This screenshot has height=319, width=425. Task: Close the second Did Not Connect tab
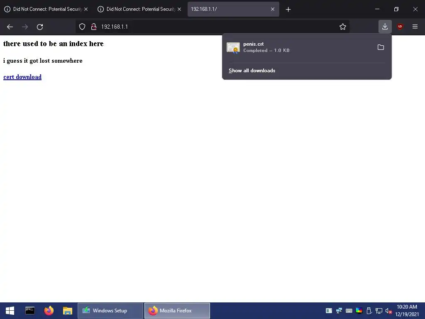point(179,9)
